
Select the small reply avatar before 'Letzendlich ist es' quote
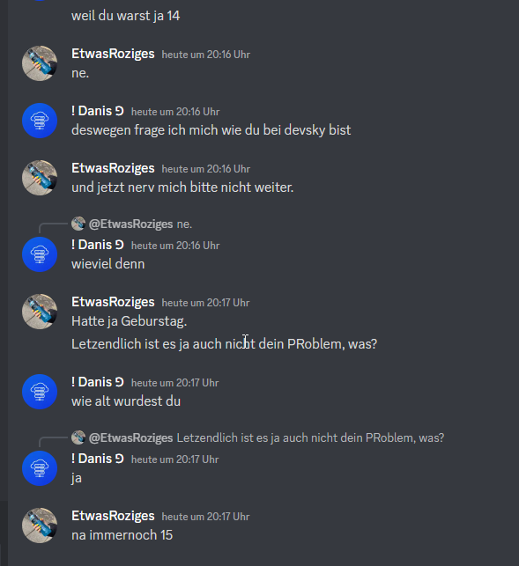pos(78,437)
